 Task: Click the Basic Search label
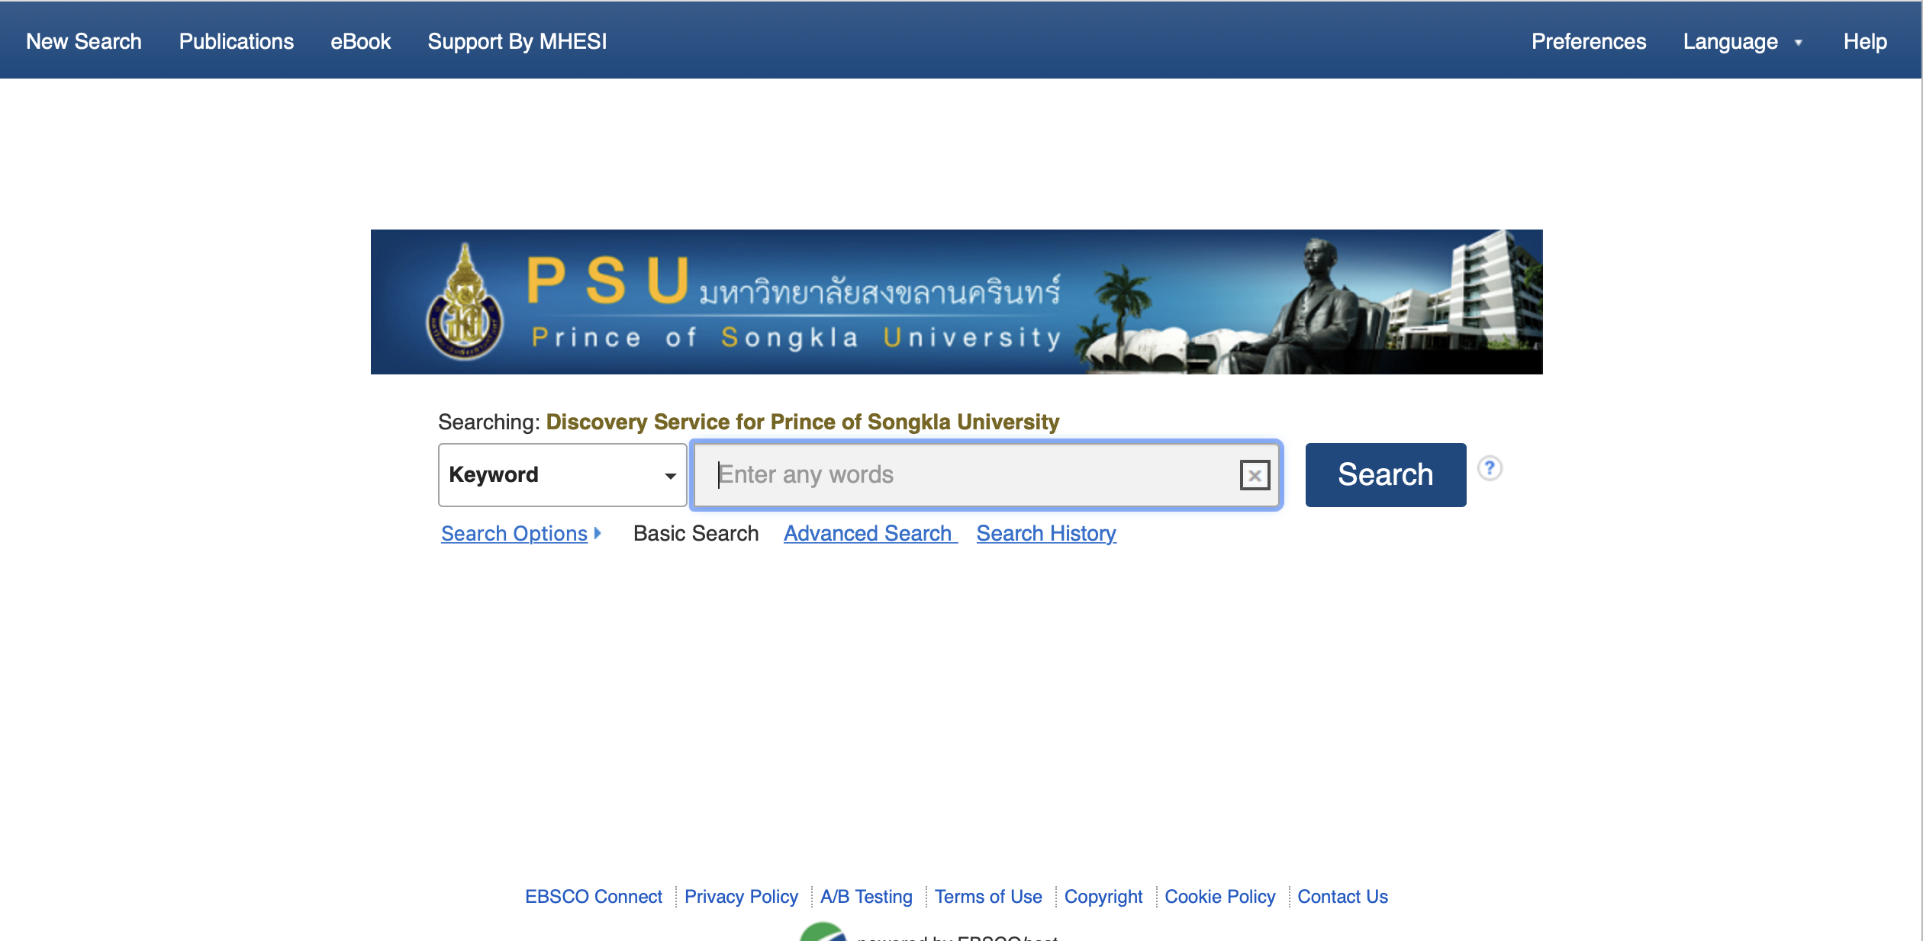(696, 533)
